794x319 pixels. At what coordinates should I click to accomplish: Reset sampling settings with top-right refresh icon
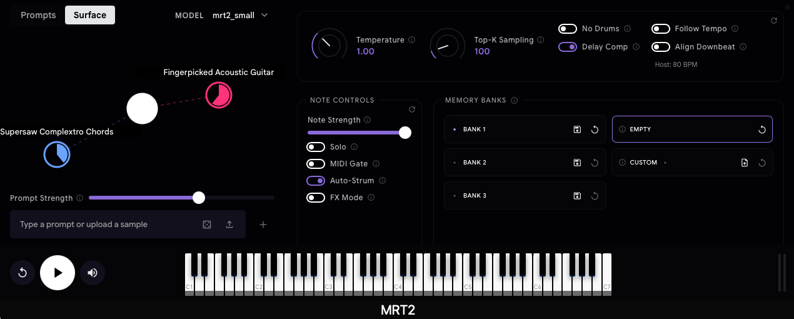(773, 21)
